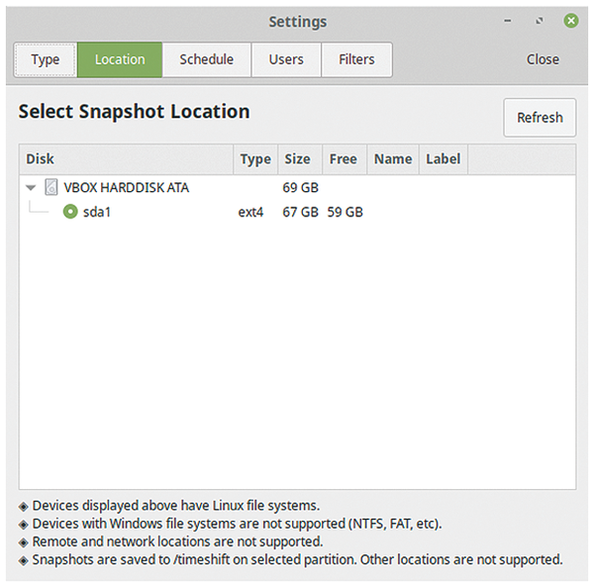The height and width of the screenshot is (588, 594).
Task: Click the Name column header
Action: click(x=393, y=159)
